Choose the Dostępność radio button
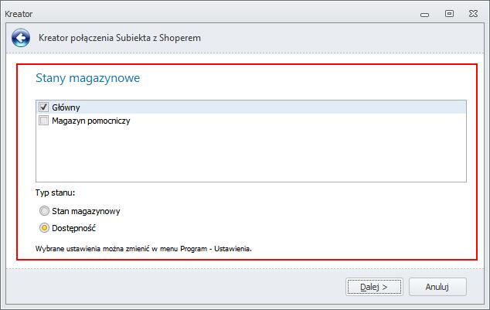This screenshot has width=490, height=310. tap(44, 228)
